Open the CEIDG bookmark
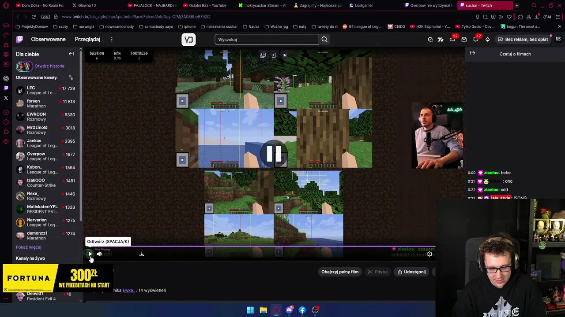 (396, 26)
